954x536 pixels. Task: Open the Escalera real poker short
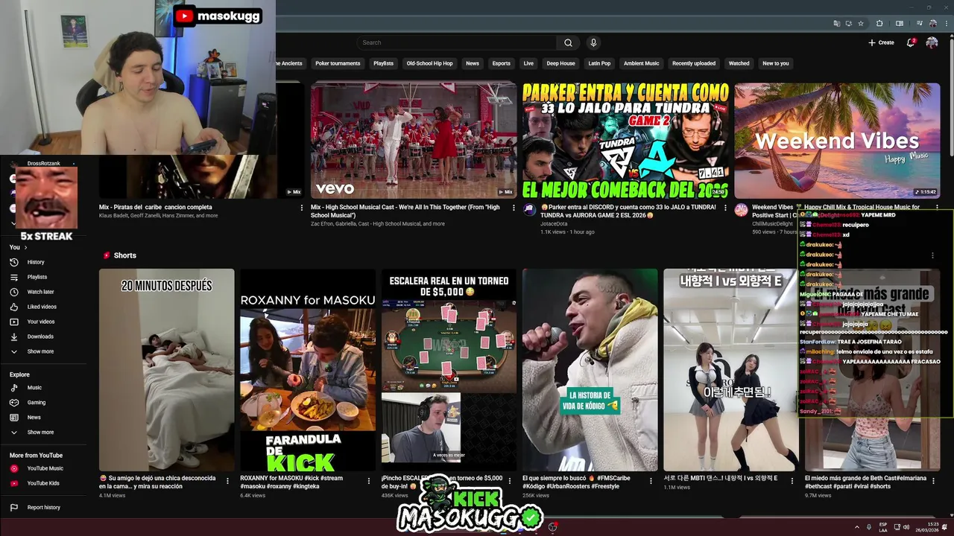tap(449, 369)
